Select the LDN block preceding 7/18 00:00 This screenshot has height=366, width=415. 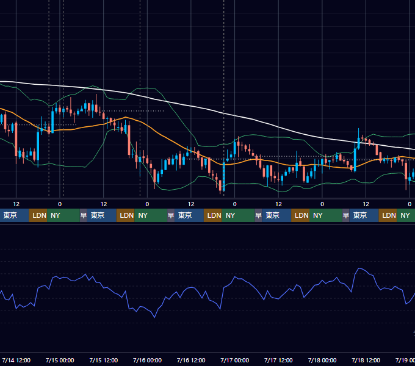(x=300, y=215)
